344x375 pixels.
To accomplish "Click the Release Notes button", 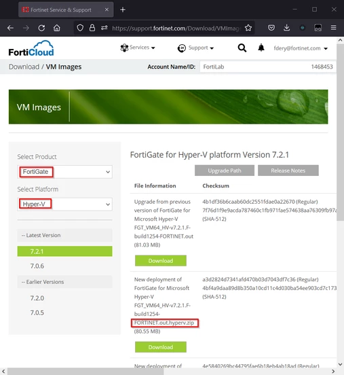I will pyautogui.click(x=288, y=171).
